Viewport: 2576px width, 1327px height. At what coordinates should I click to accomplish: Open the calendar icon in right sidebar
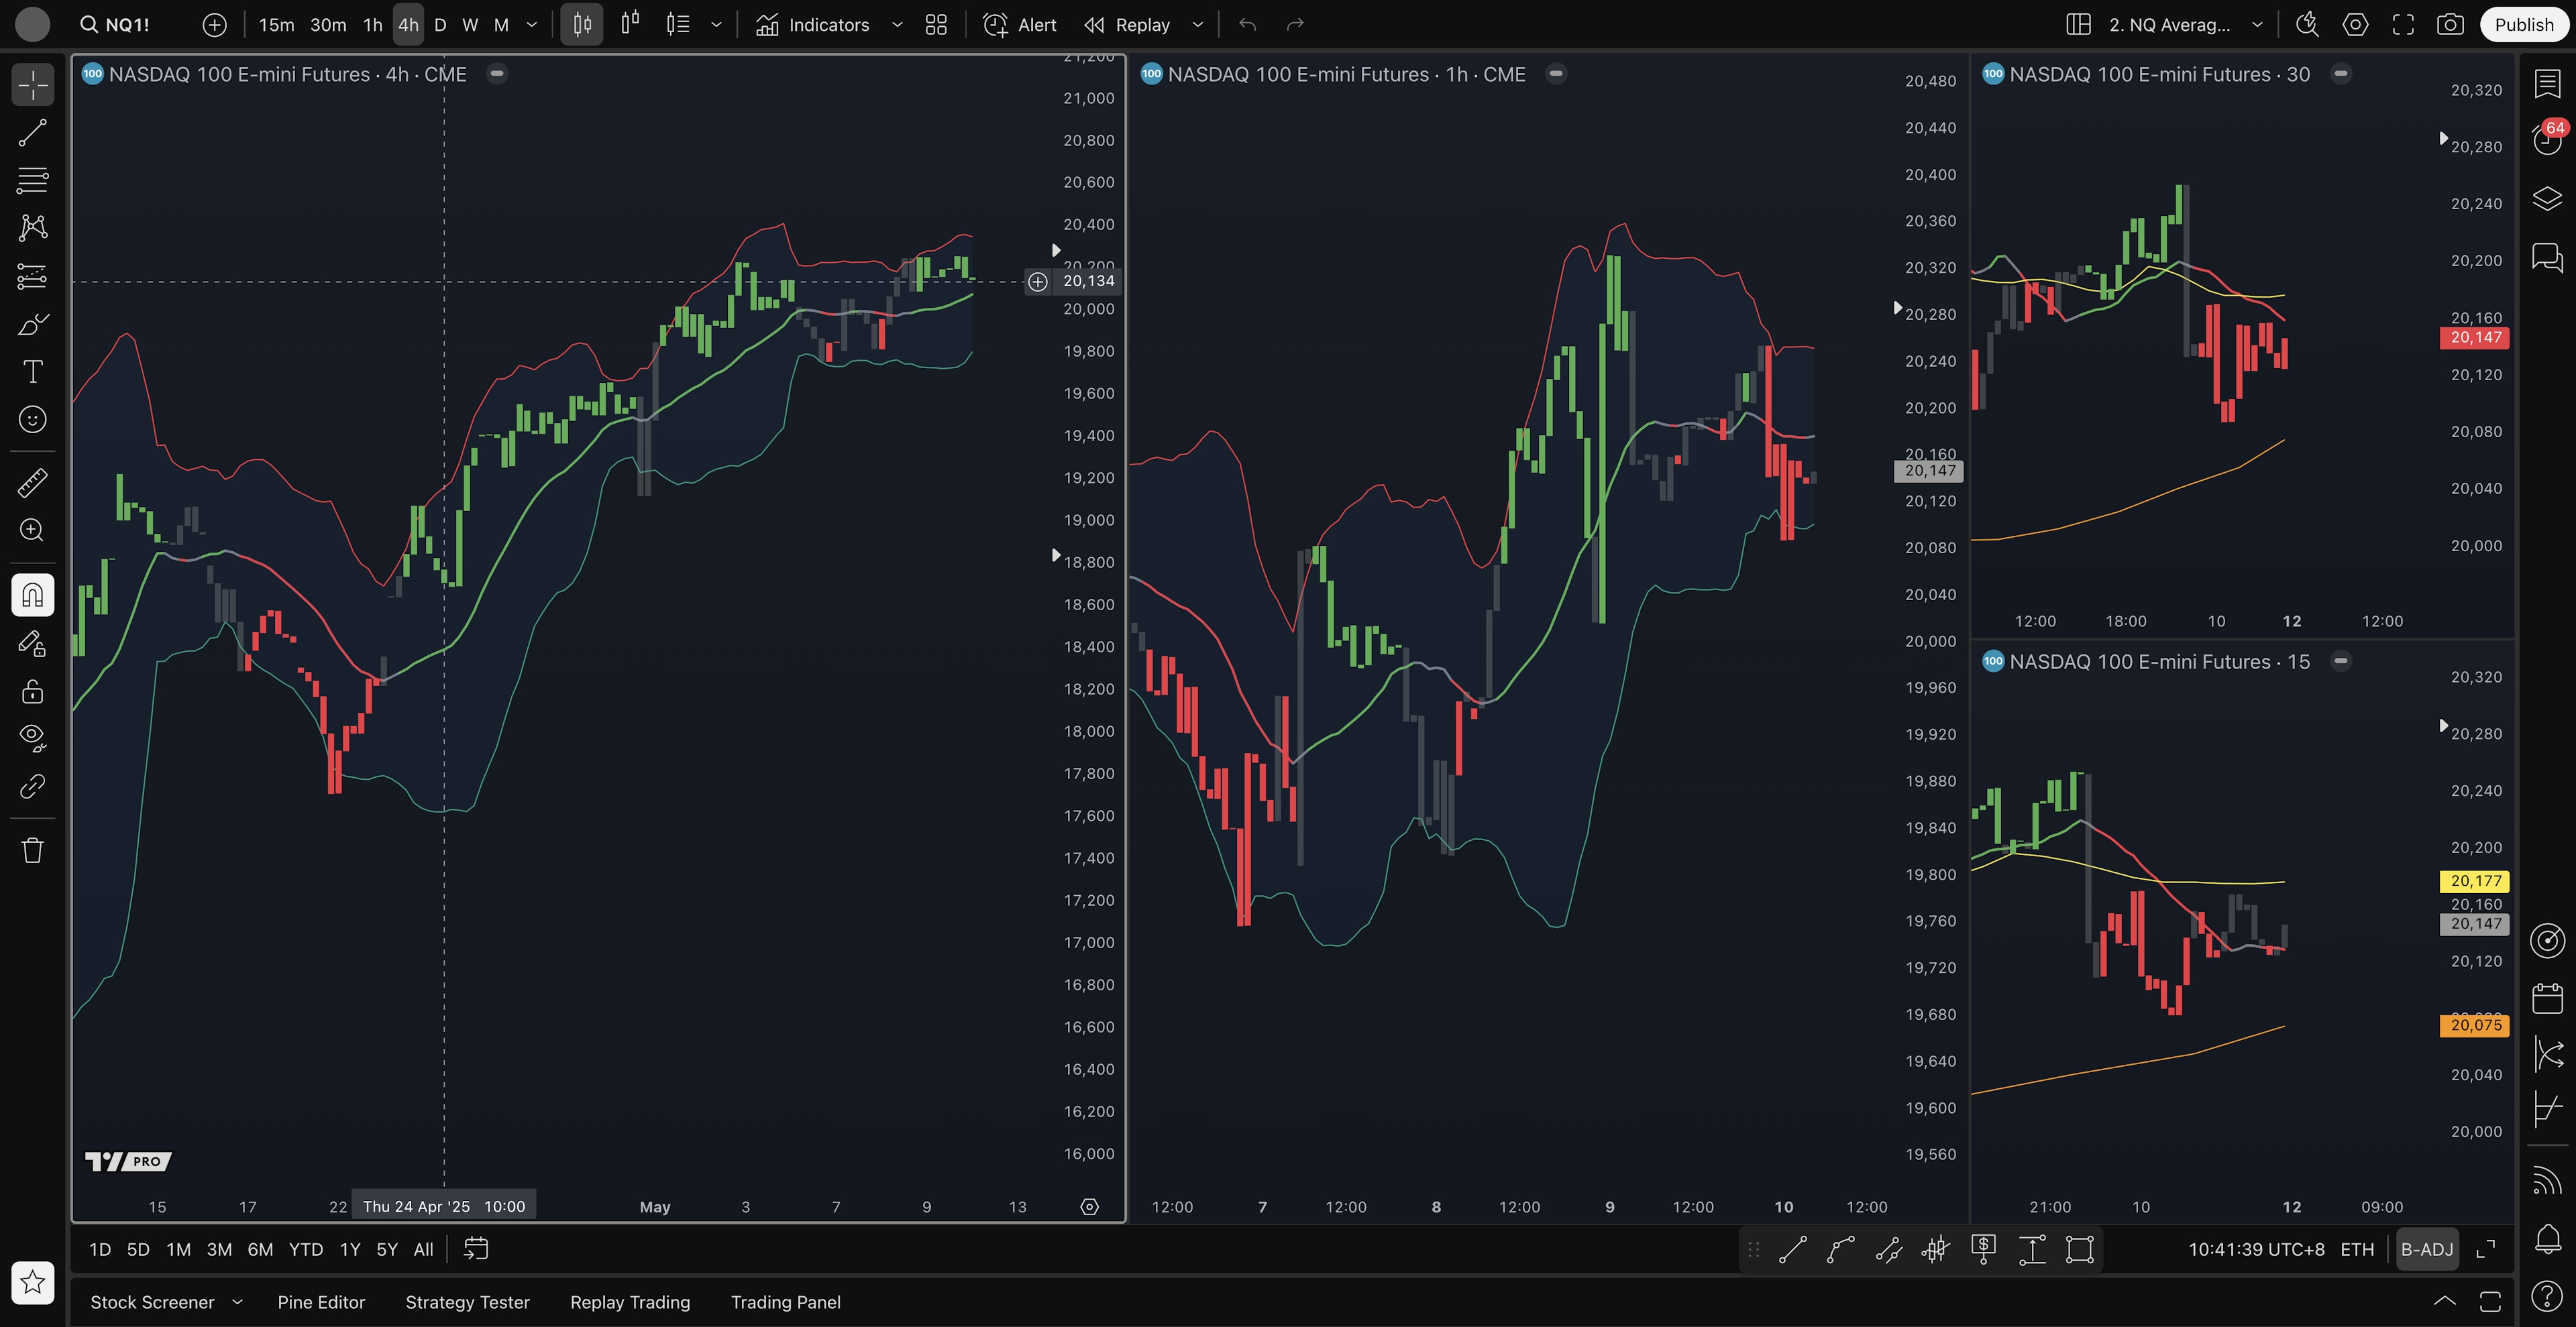(x=2547, y=998)
